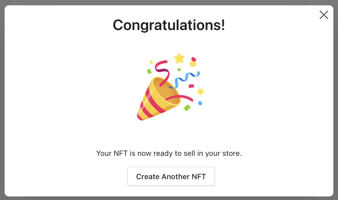Viewport: 338px width, 200px height.
Task: Click the green confetti piece right of the cone
Action: (187, 107)
